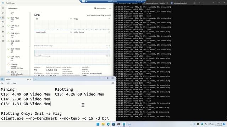Open Notepad Edit menu
227x127 pixels.
8,83
